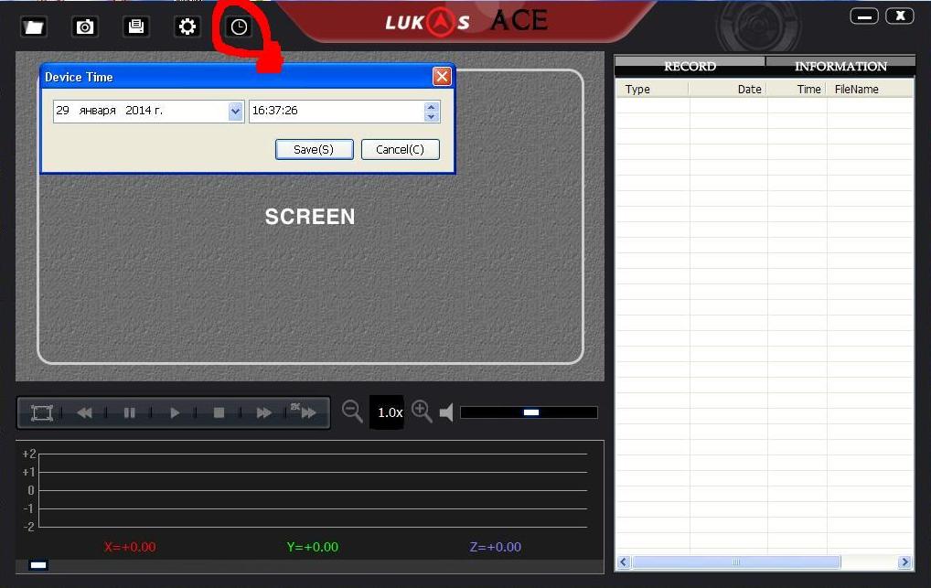
Task: Click the time input field showing 16:37:26
Action: pyautogui.click(x=335, y=112)
